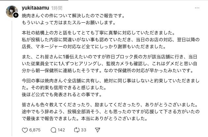View the 33 reposts count
The width and height of the screenshot is (208, 137).
coord(83,130)
